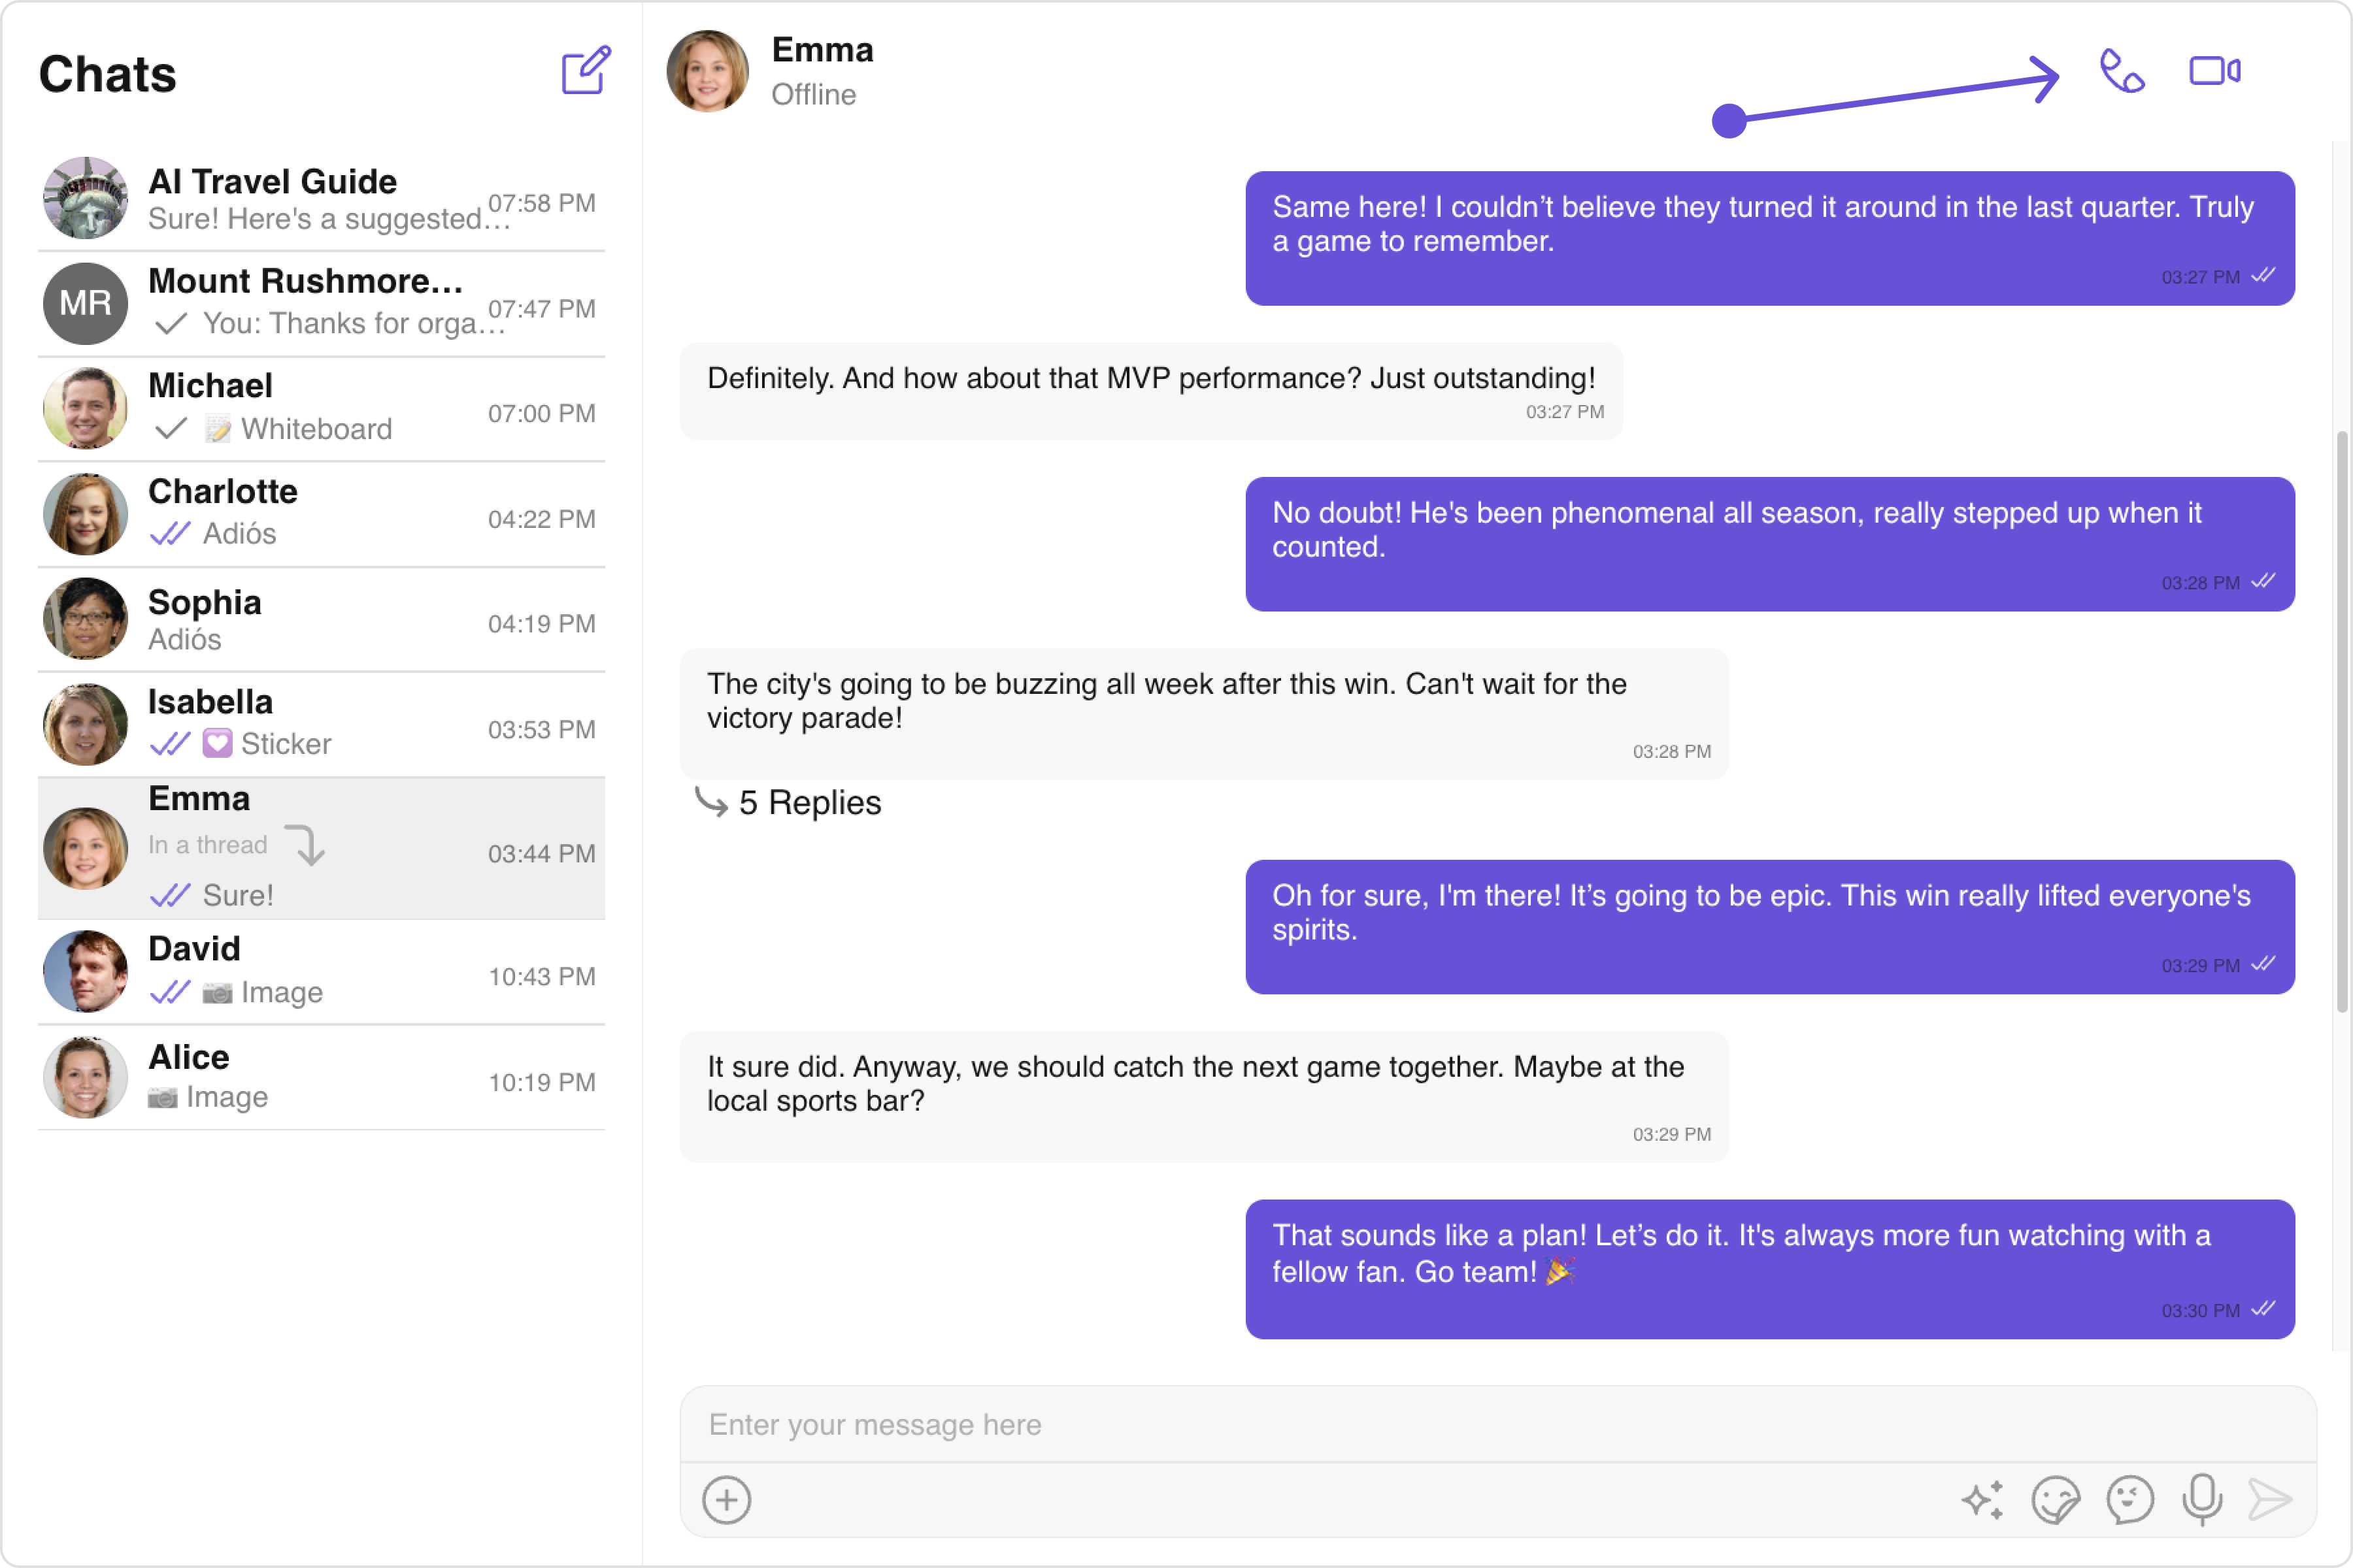
Task: Click the send message arrow
Action: pyautogui.click(x=2269, y=1500)
